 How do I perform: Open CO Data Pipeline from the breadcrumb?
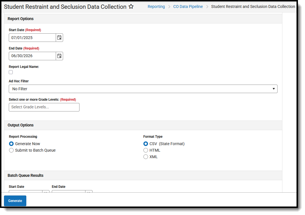188,6
